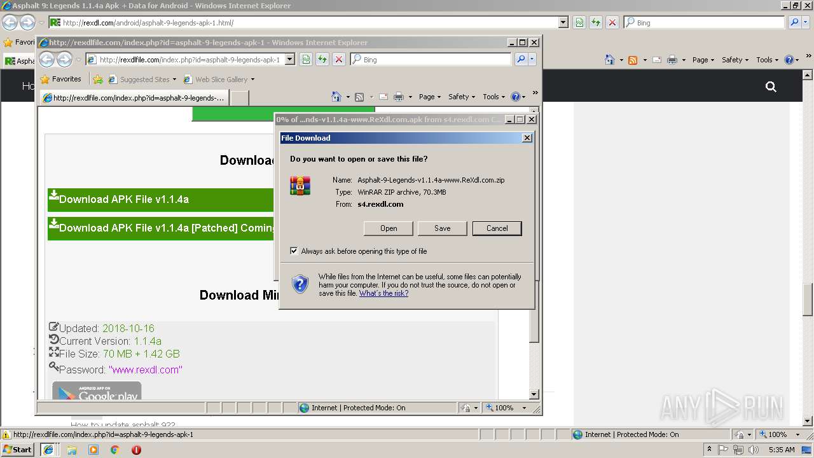This screenshot has width=814, height=458.
Task: Click Bing search field in popup window
Action: click(431, 59)
